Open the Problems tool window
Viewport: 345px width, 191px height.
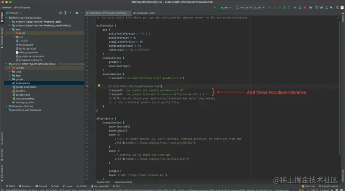(x=25, y=186)
